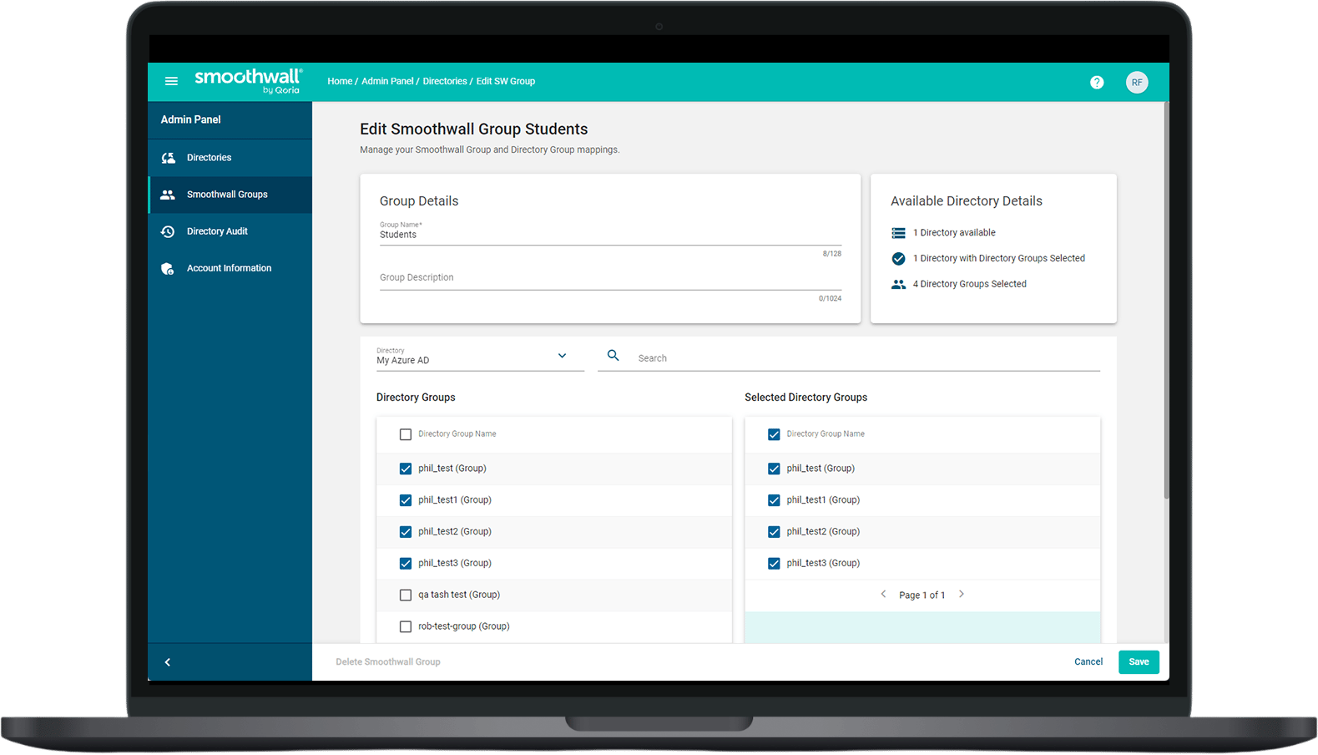Image resolution: width=1318 pixels, height=755 pixels.
Task: Uncheck phil_test3 in Selected Directory Groups
Action: point(774,564)
